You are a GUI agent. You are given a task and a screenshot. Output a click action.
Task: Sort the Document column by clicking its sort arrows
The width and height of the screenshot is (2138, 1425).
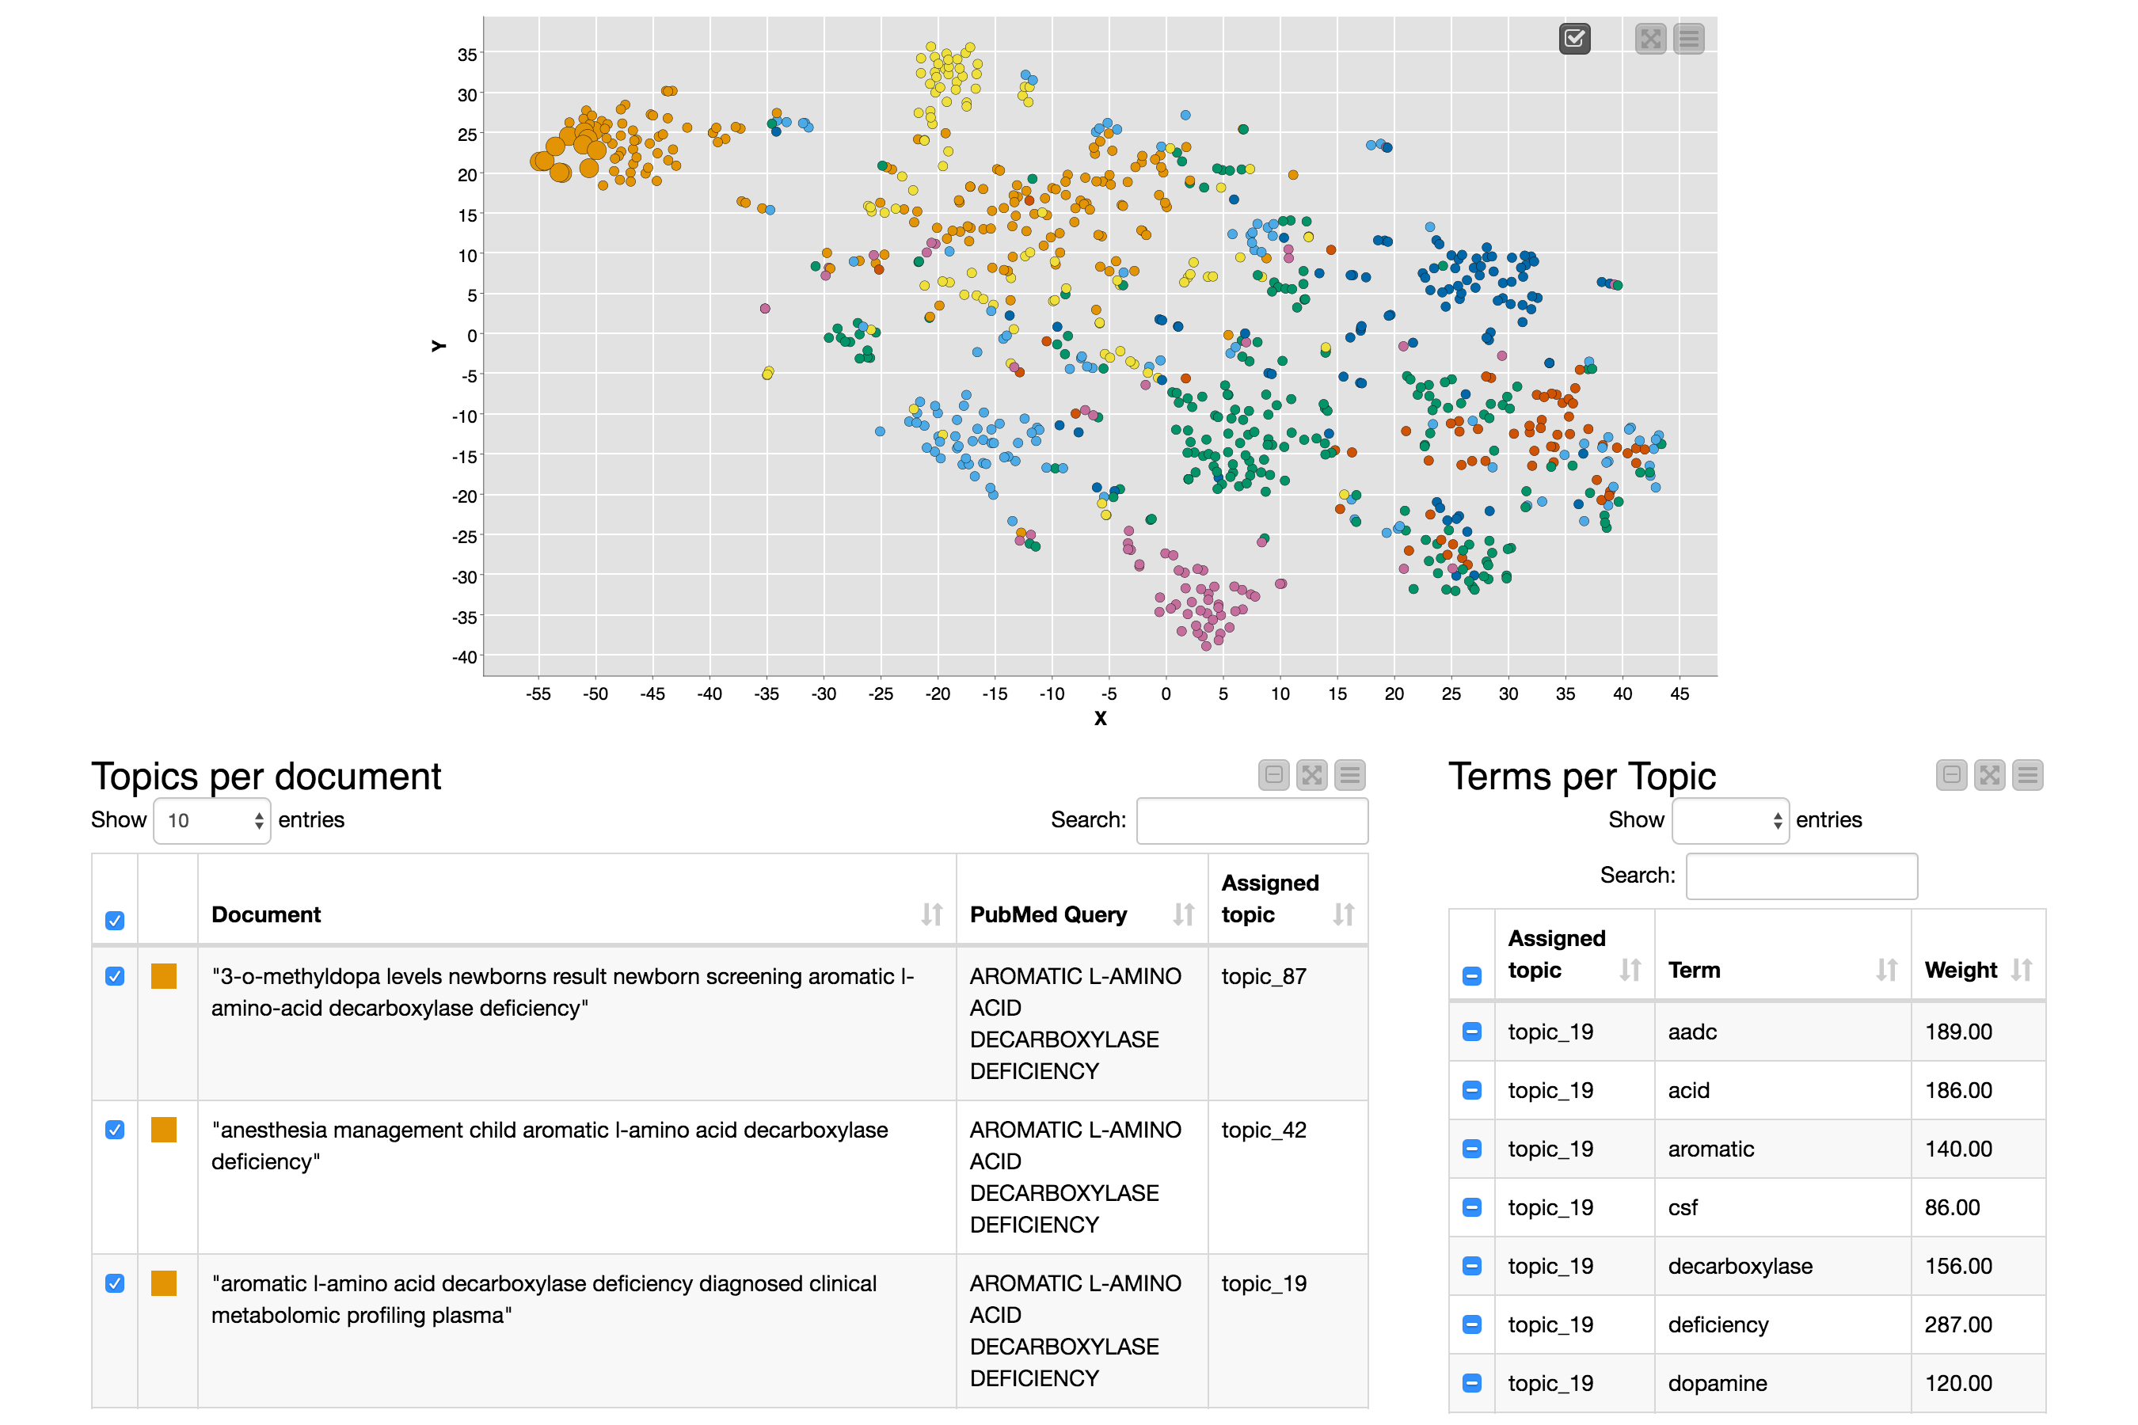933,915
